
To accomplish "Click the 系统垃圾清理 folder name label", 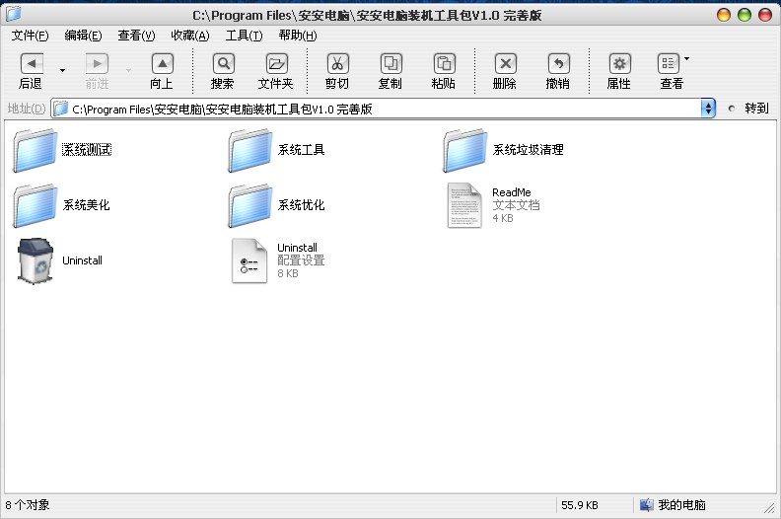I will [528, 150].
